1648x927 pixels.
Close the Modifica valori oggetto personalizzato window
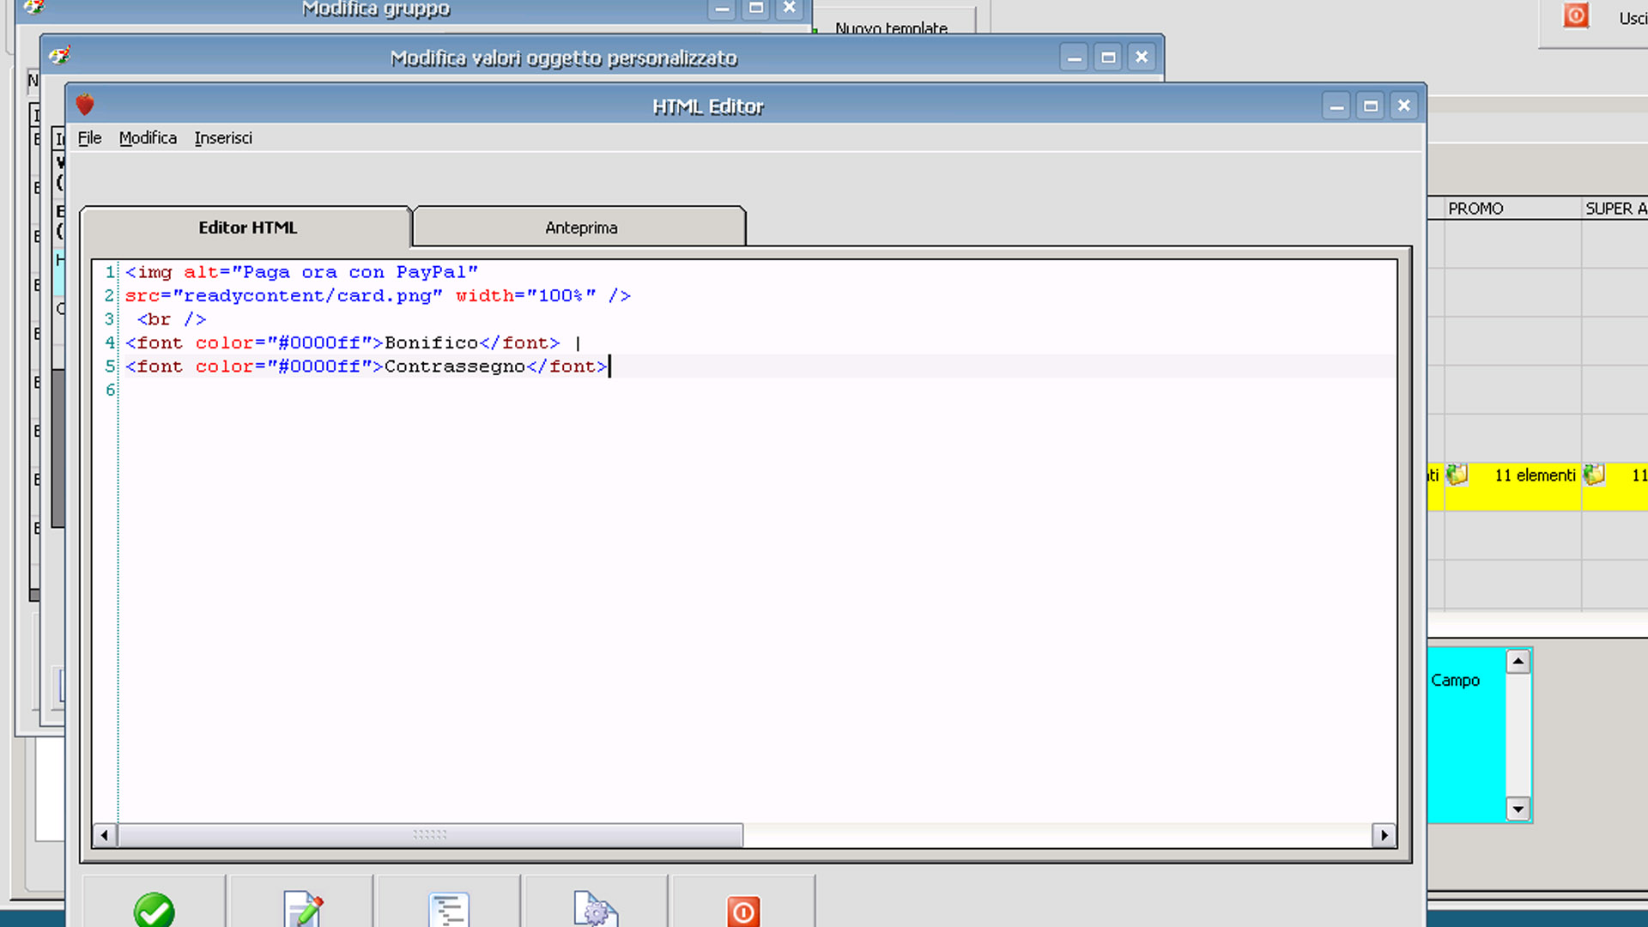1142,57
